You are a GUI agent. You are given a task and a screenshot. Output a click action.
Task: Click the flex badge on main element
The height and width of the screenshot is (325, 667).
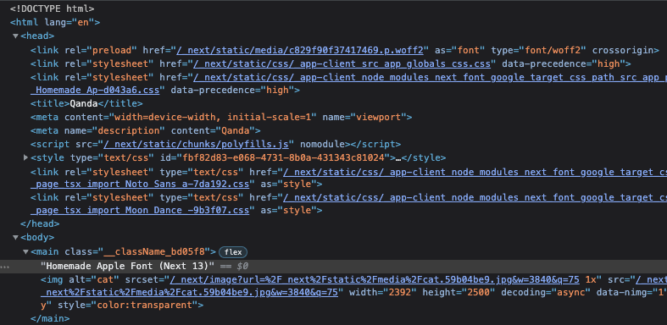click(233, 252)
